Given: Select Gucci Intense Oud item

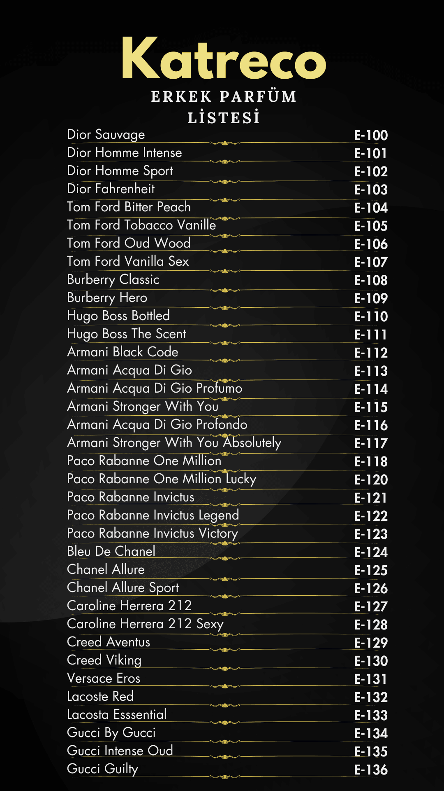Looking at the screenshot, I should (120, 751).
